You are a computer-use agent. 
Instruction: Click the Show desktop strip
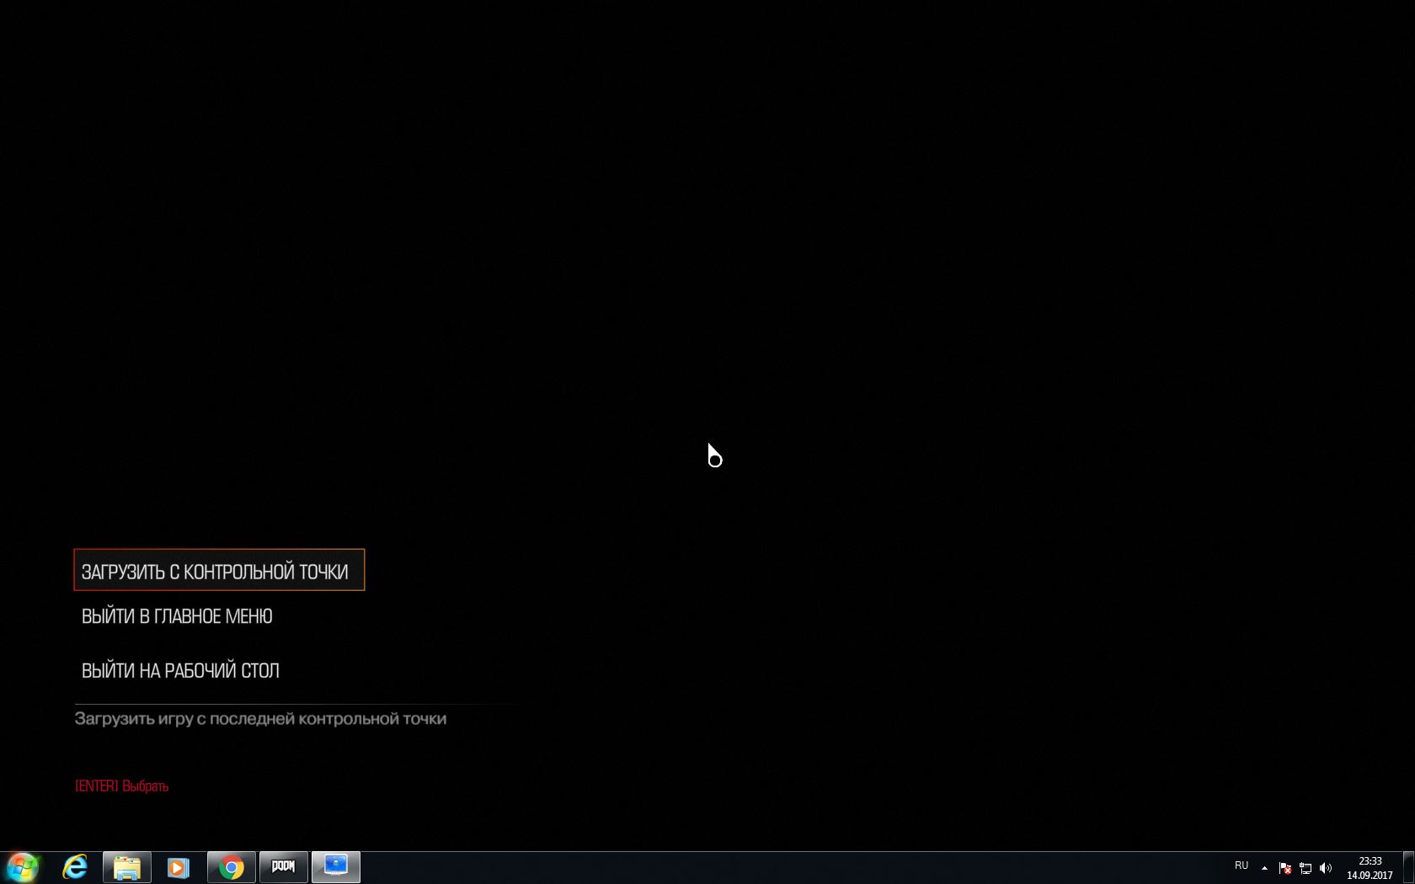pos(1408,867)
